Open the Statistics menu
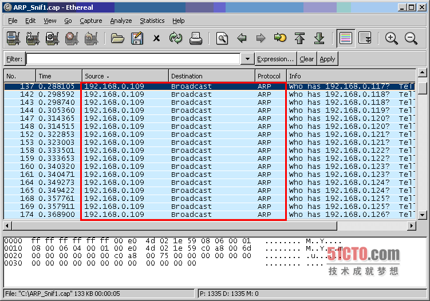430x301 pixels. 152,21
